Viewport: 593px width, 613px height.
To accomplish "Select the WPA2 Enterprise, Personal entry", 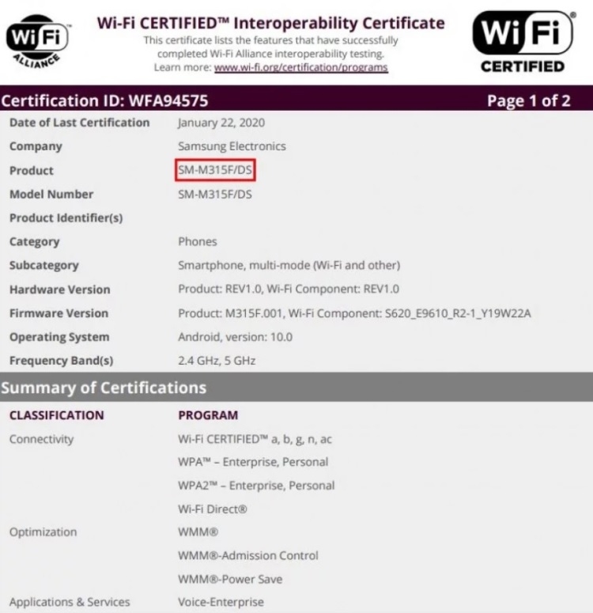I will pyautogui.click(x=256, y=486).
